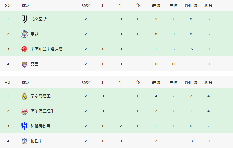Click the Al Ain purple crest
The width and height of the screenshot is (233, 148).
coord(24,64)
